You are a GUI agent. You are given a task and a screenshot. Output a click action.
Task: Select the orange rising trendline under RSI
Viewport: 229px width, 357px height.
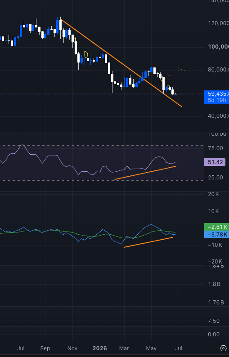[x=145, y=173]
